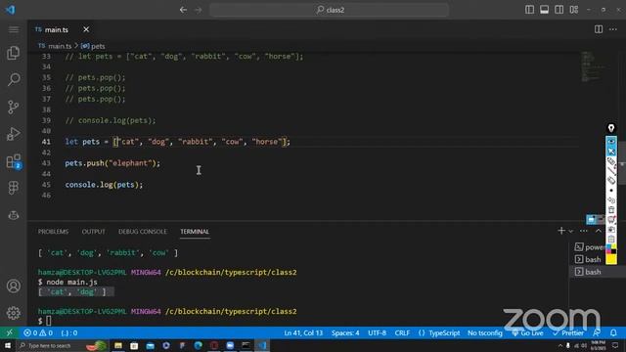Click the lightbulb icon above annotation toolbar

click(611, 128)
